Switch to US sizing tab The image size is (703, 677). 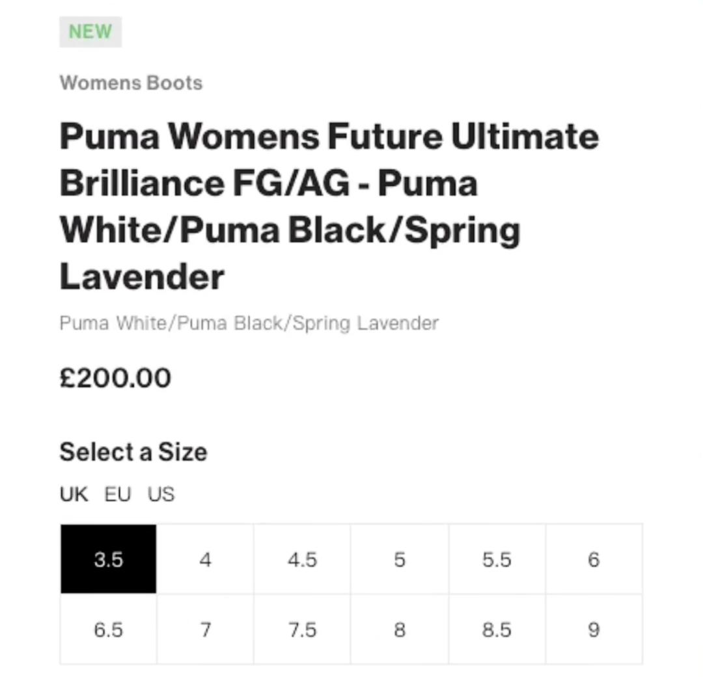click(161, 494)
